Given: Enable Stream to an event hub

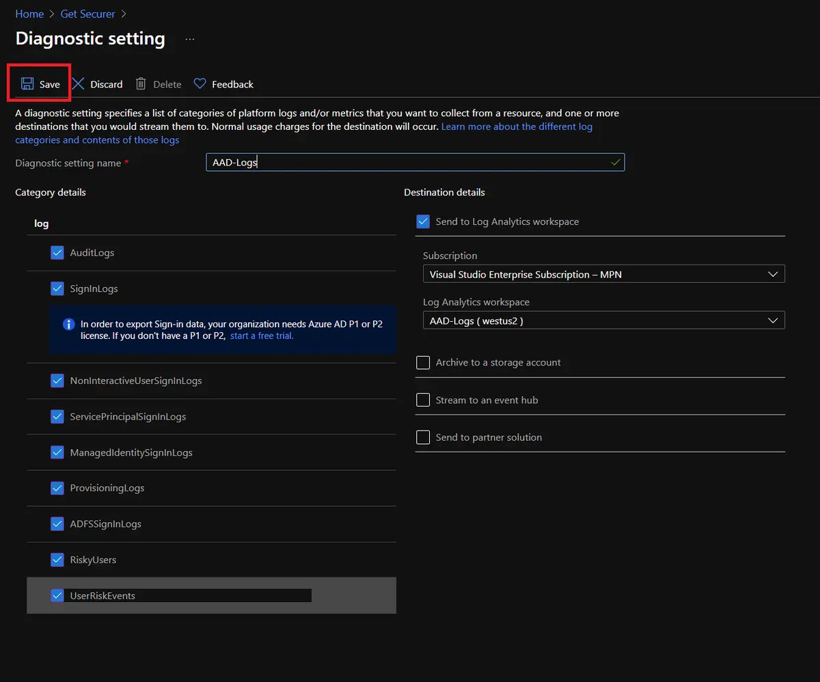Looking at the screenshot, I should [x=423, y=400].
